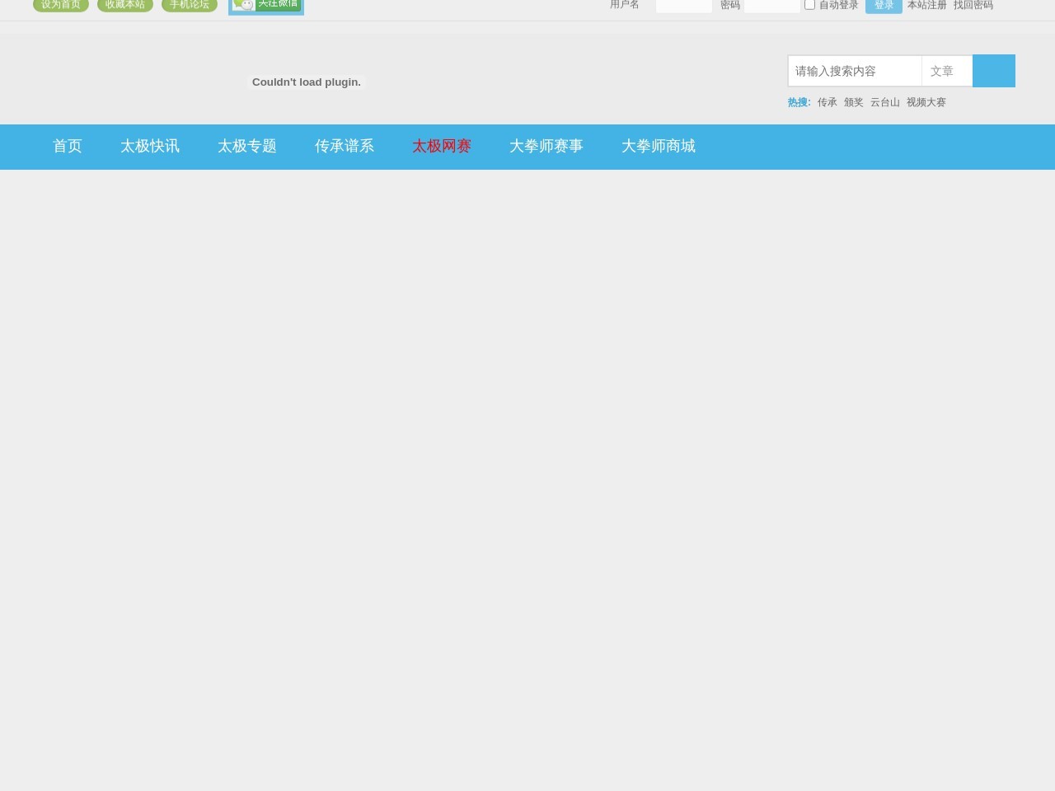The image size is (1055, 791).
Task: Click the 请输入搜索内容 search box
Action: tap(855, 72)
